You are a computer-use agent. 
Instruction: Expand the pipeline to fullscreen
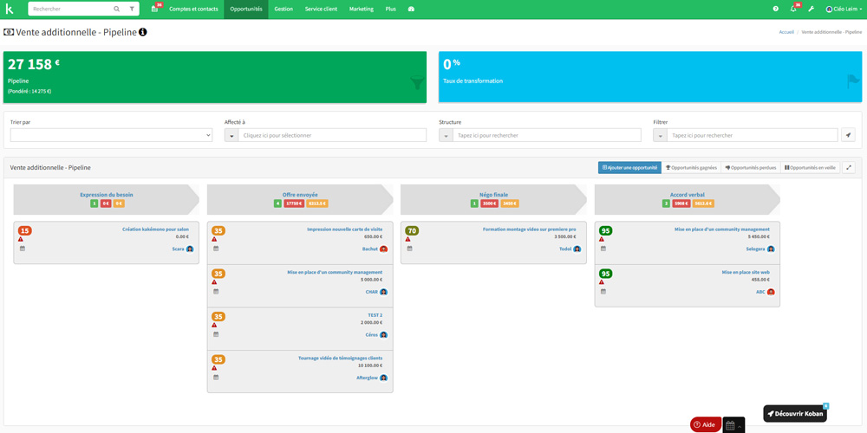(849, 167)
